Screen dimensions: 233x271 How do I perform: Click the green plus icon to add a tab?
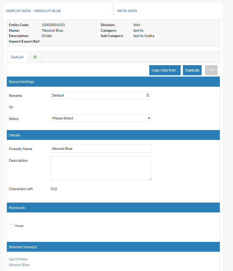pyautogui.click(x=35, y=57)
